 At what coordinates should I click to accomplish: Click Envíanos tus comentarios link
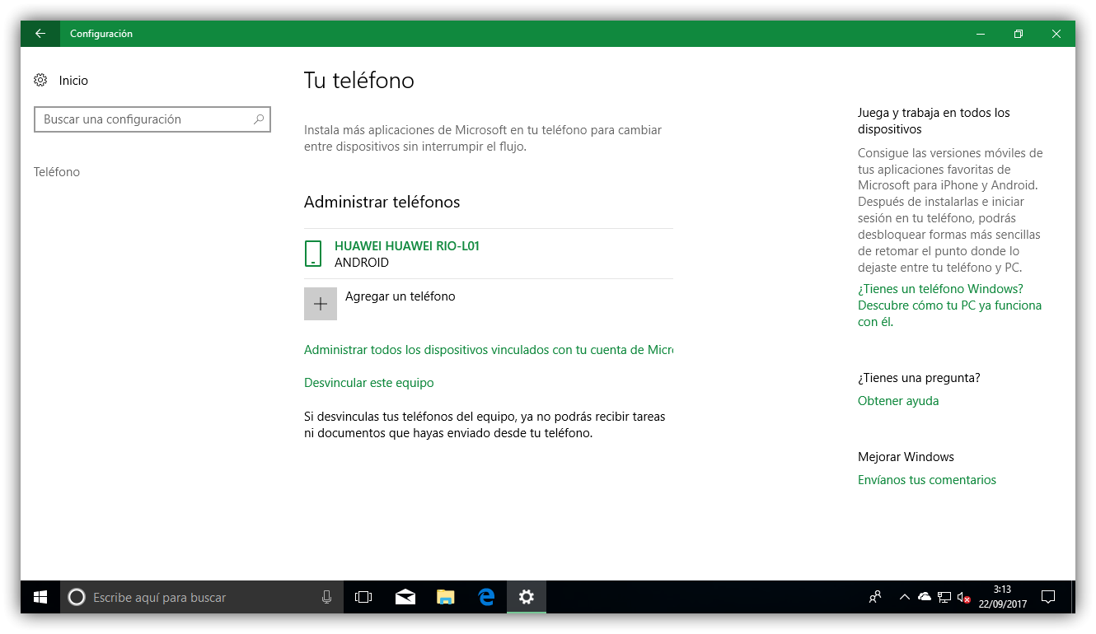coord(927,480)
